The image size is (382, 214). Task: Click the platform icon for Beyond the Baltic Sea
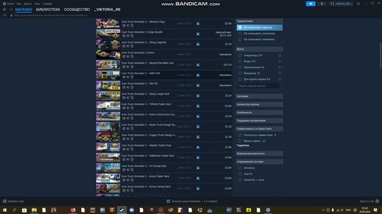coord(198,65)
